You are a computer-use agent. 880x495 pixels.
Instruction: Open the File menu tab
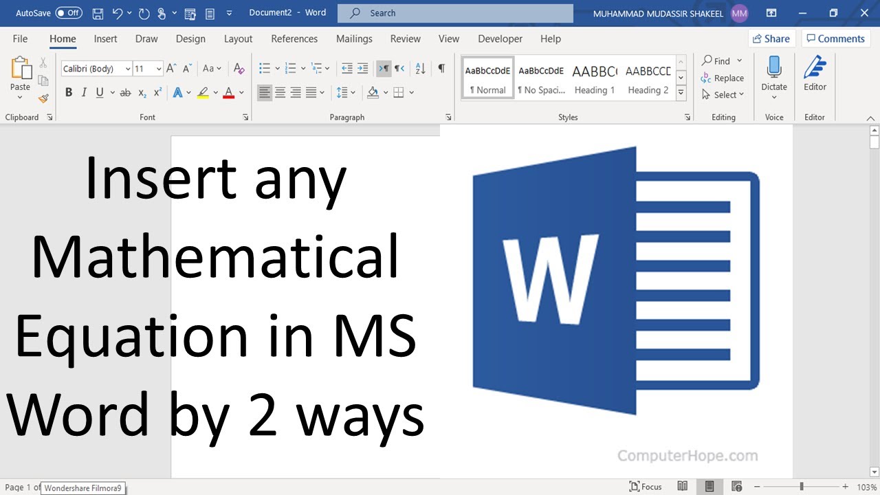point(20,39)
